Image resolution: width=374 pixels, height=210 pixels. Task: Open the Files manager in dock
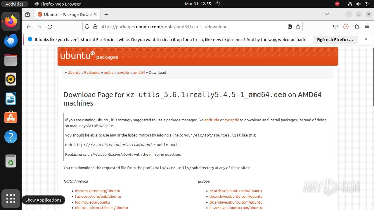pos(11,60)
